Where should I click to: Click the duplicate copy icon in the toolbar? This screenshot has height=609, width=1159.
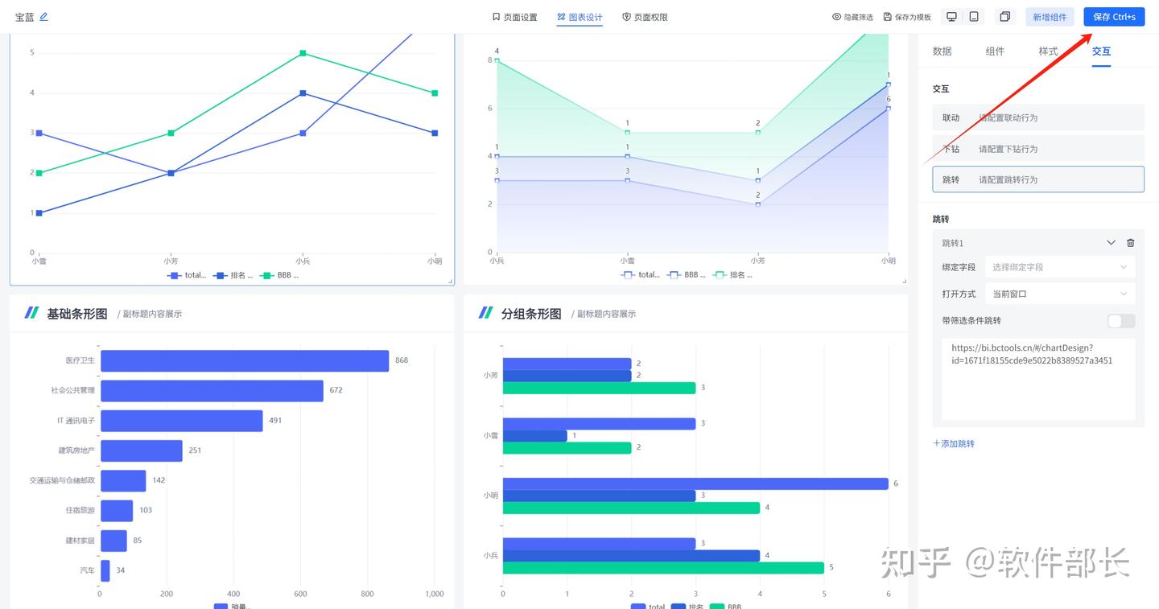[x=1004, y=17]
